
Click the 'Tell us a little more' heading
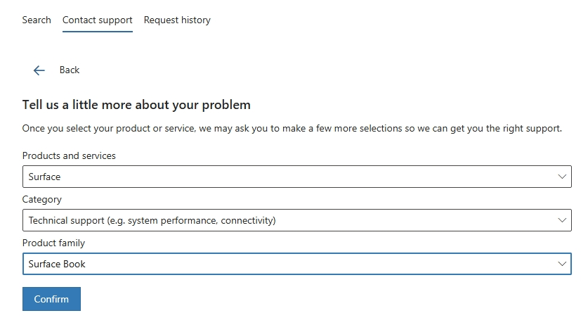[136, 105]
